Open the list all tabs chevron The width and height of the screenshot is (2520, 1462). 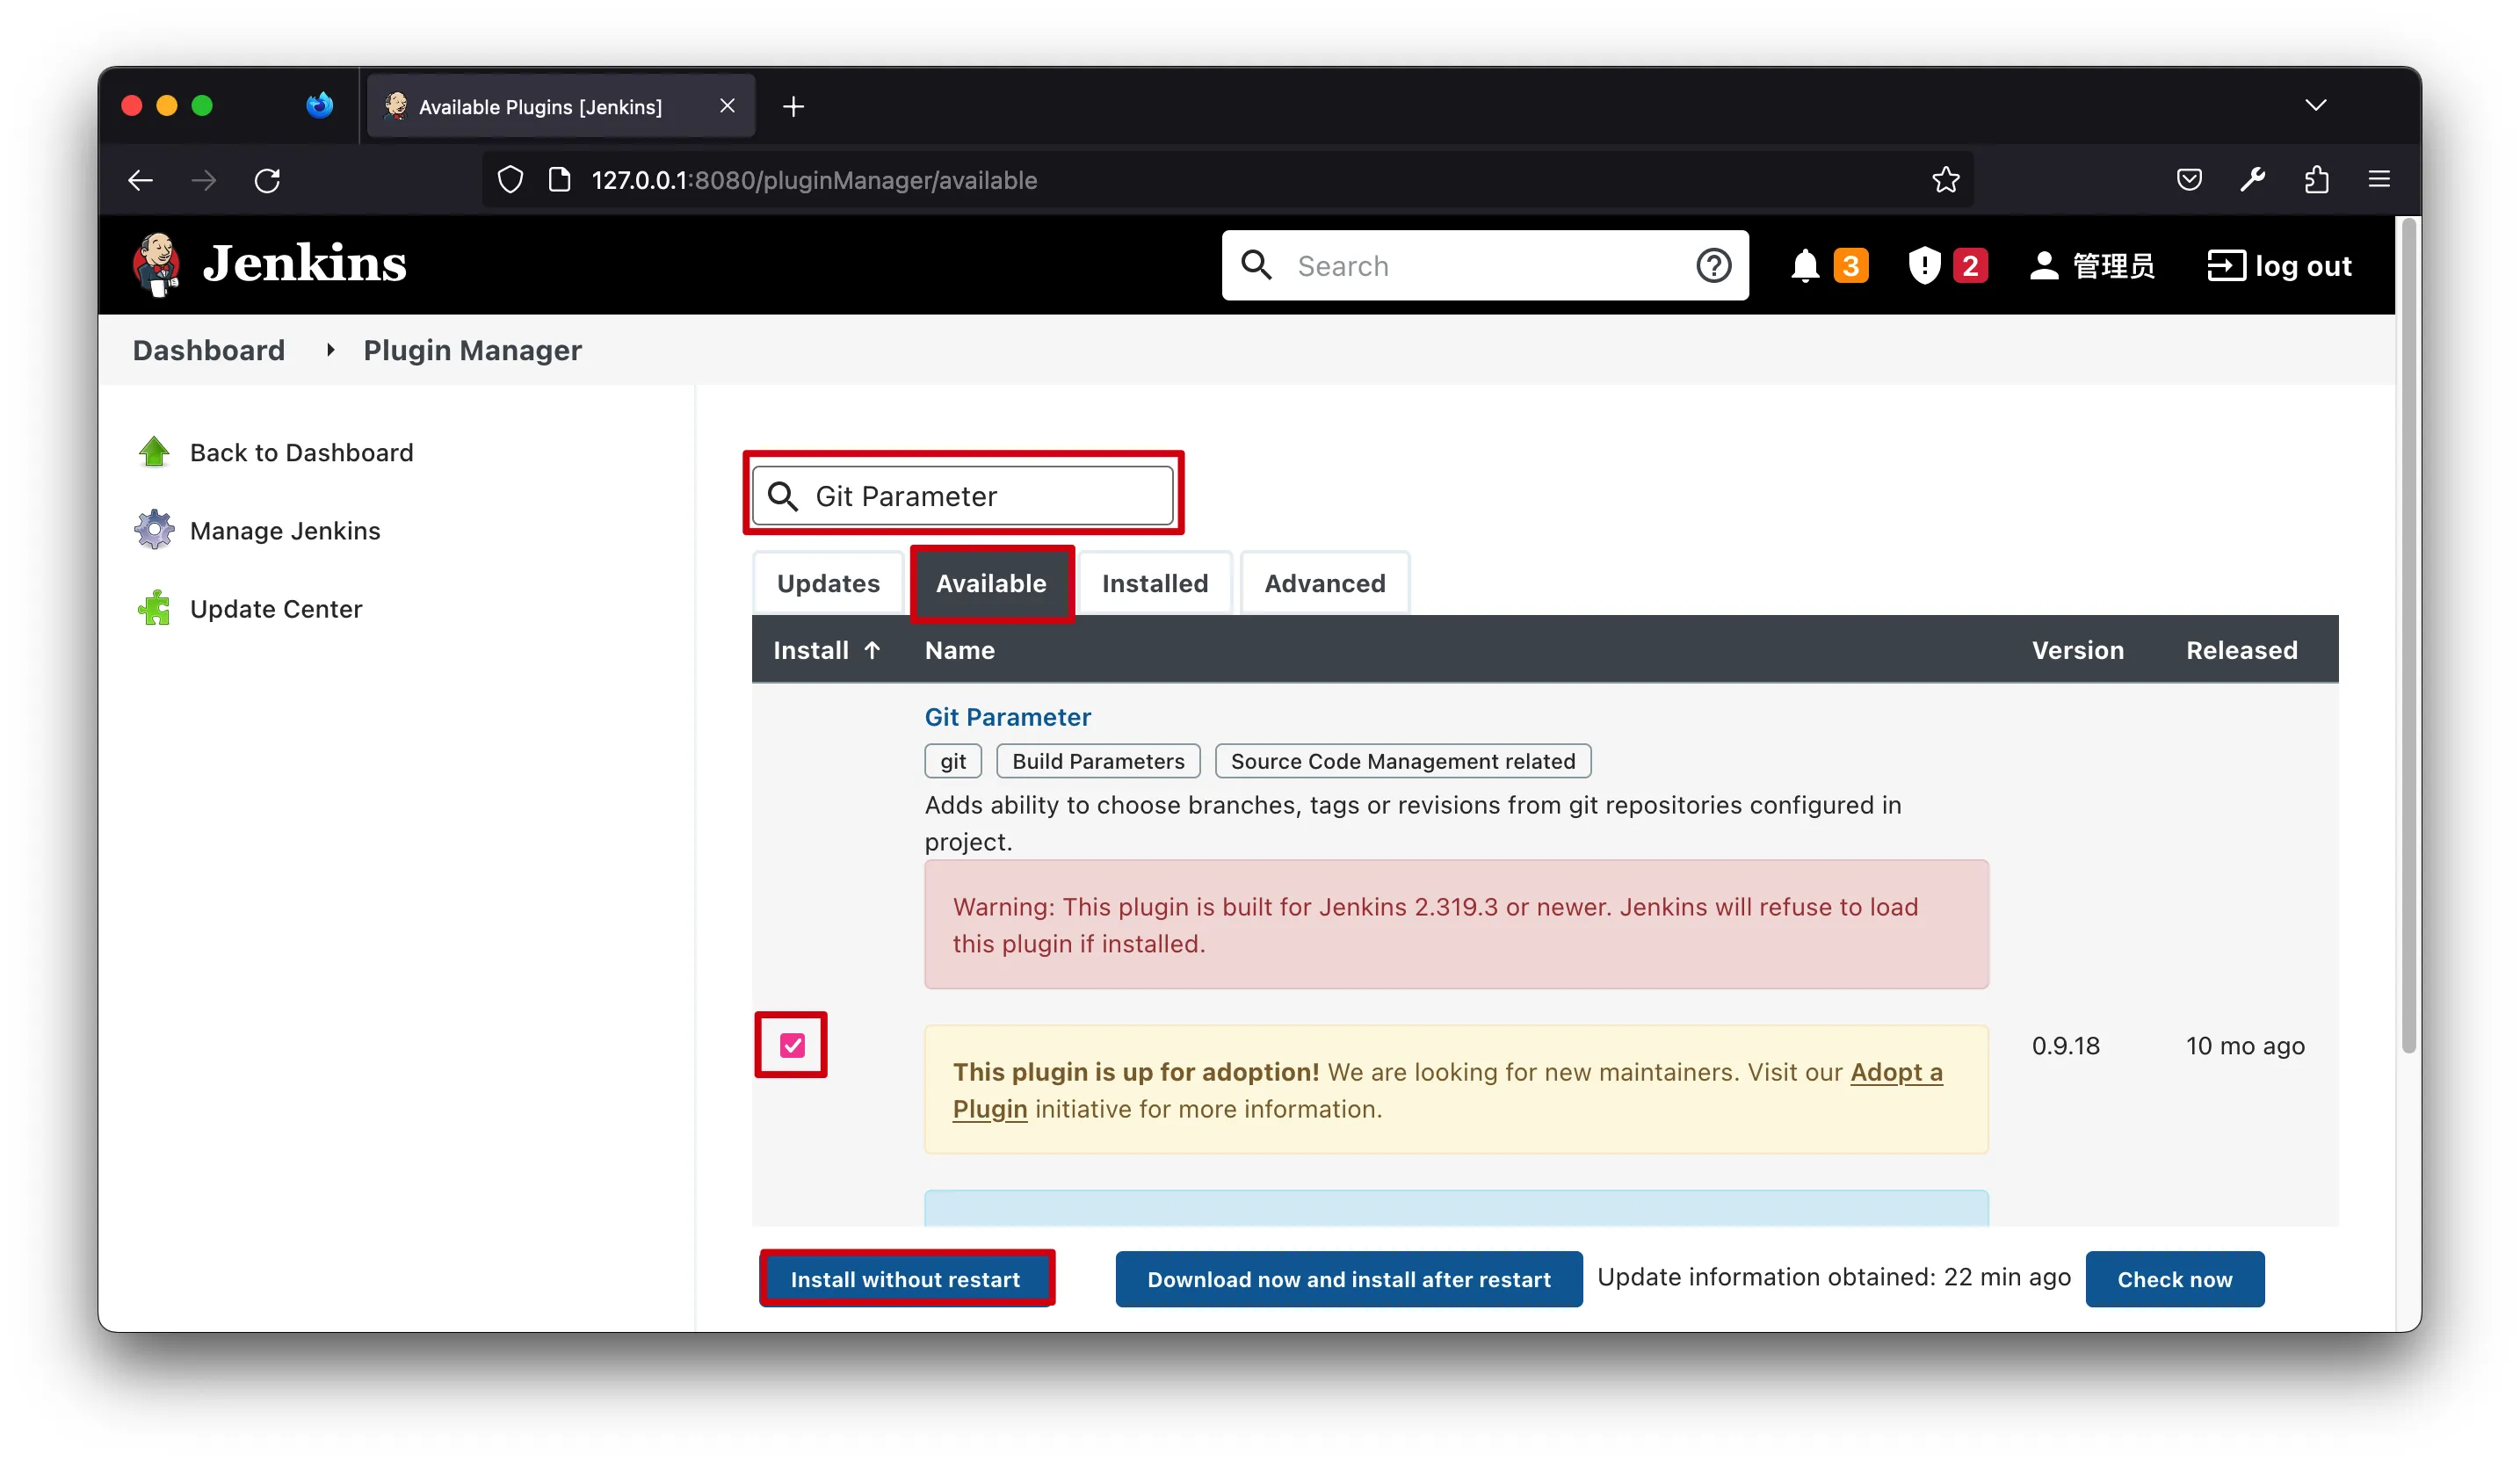2315,106
